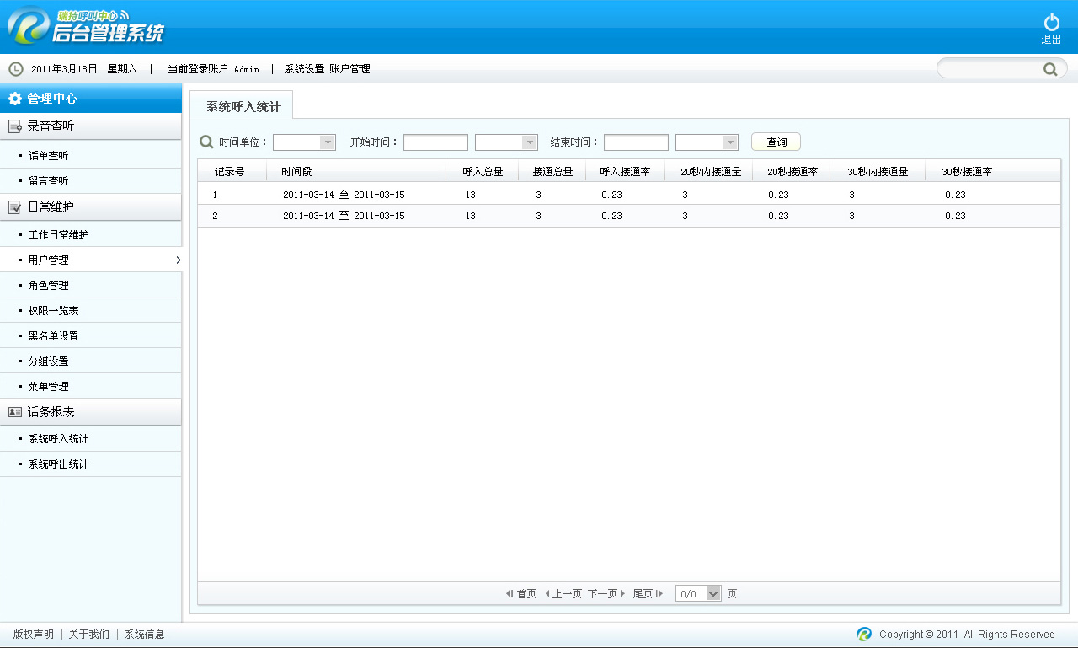The height and width of the screenshot is (648, 1078).
Task: Click the 20秒接通率 column header
Action: pos(792,171)
